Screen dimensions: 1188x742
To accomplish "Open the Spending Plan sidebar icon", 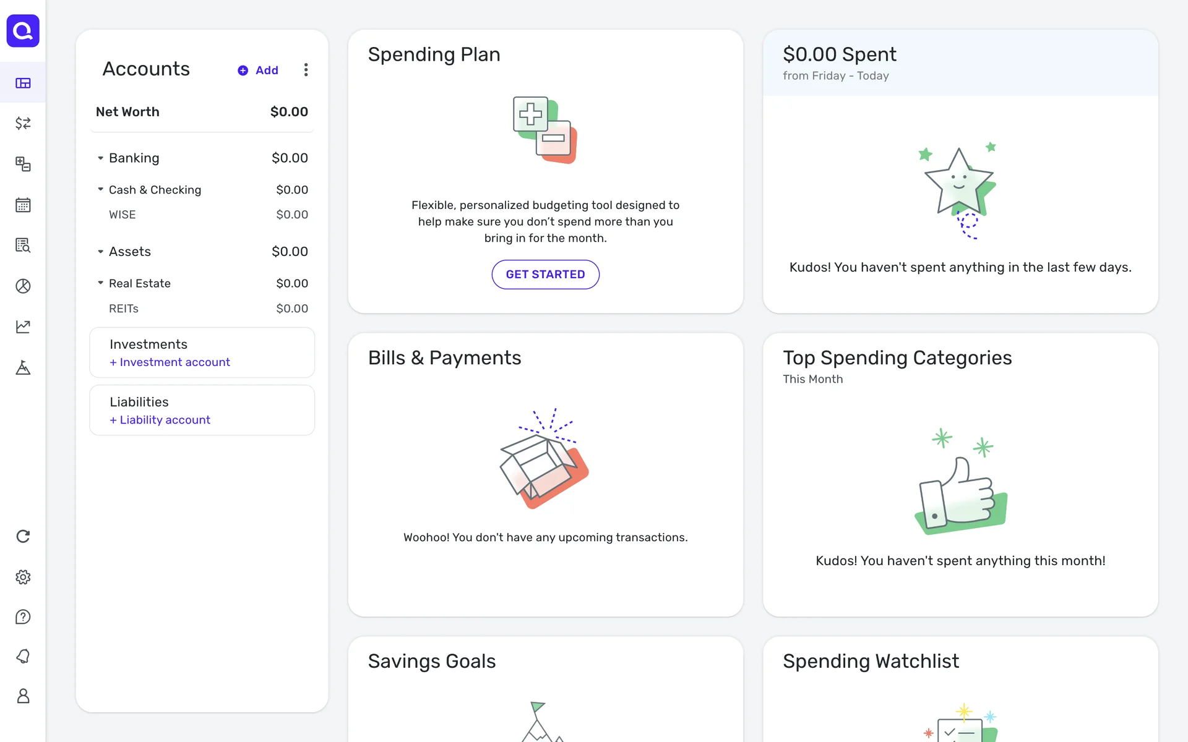I will [23, 164].
